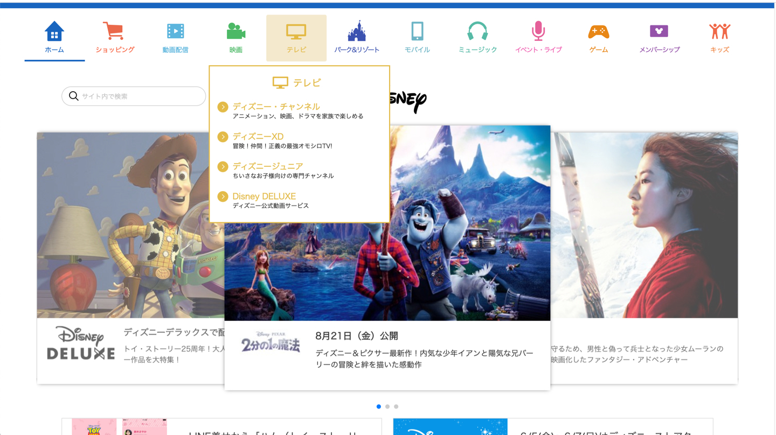Open Events & Live microphone icon
Viewport: 776px width, 435px height.
(x=538, y=32)
